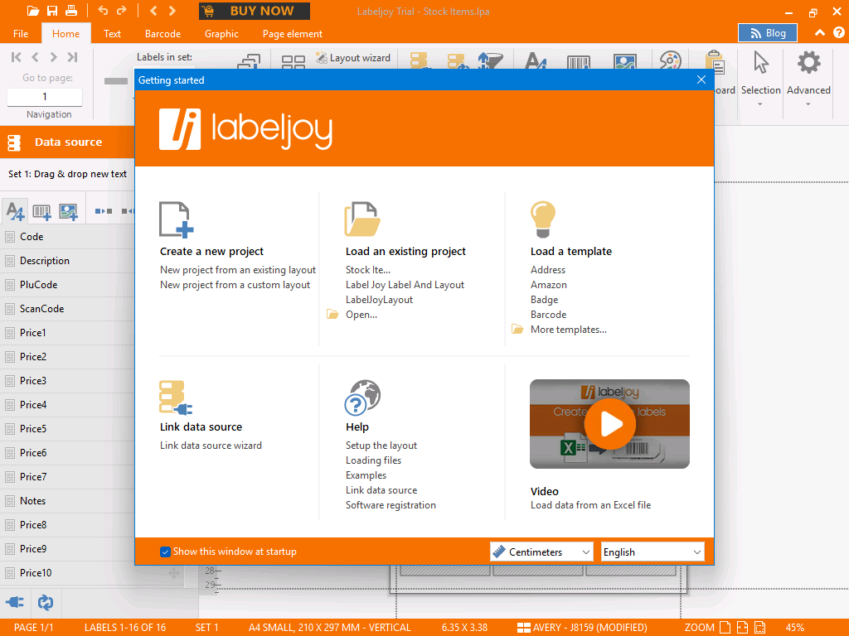Click the Link data source database icon
849x636 pixels.
click(x=176, y=397)
